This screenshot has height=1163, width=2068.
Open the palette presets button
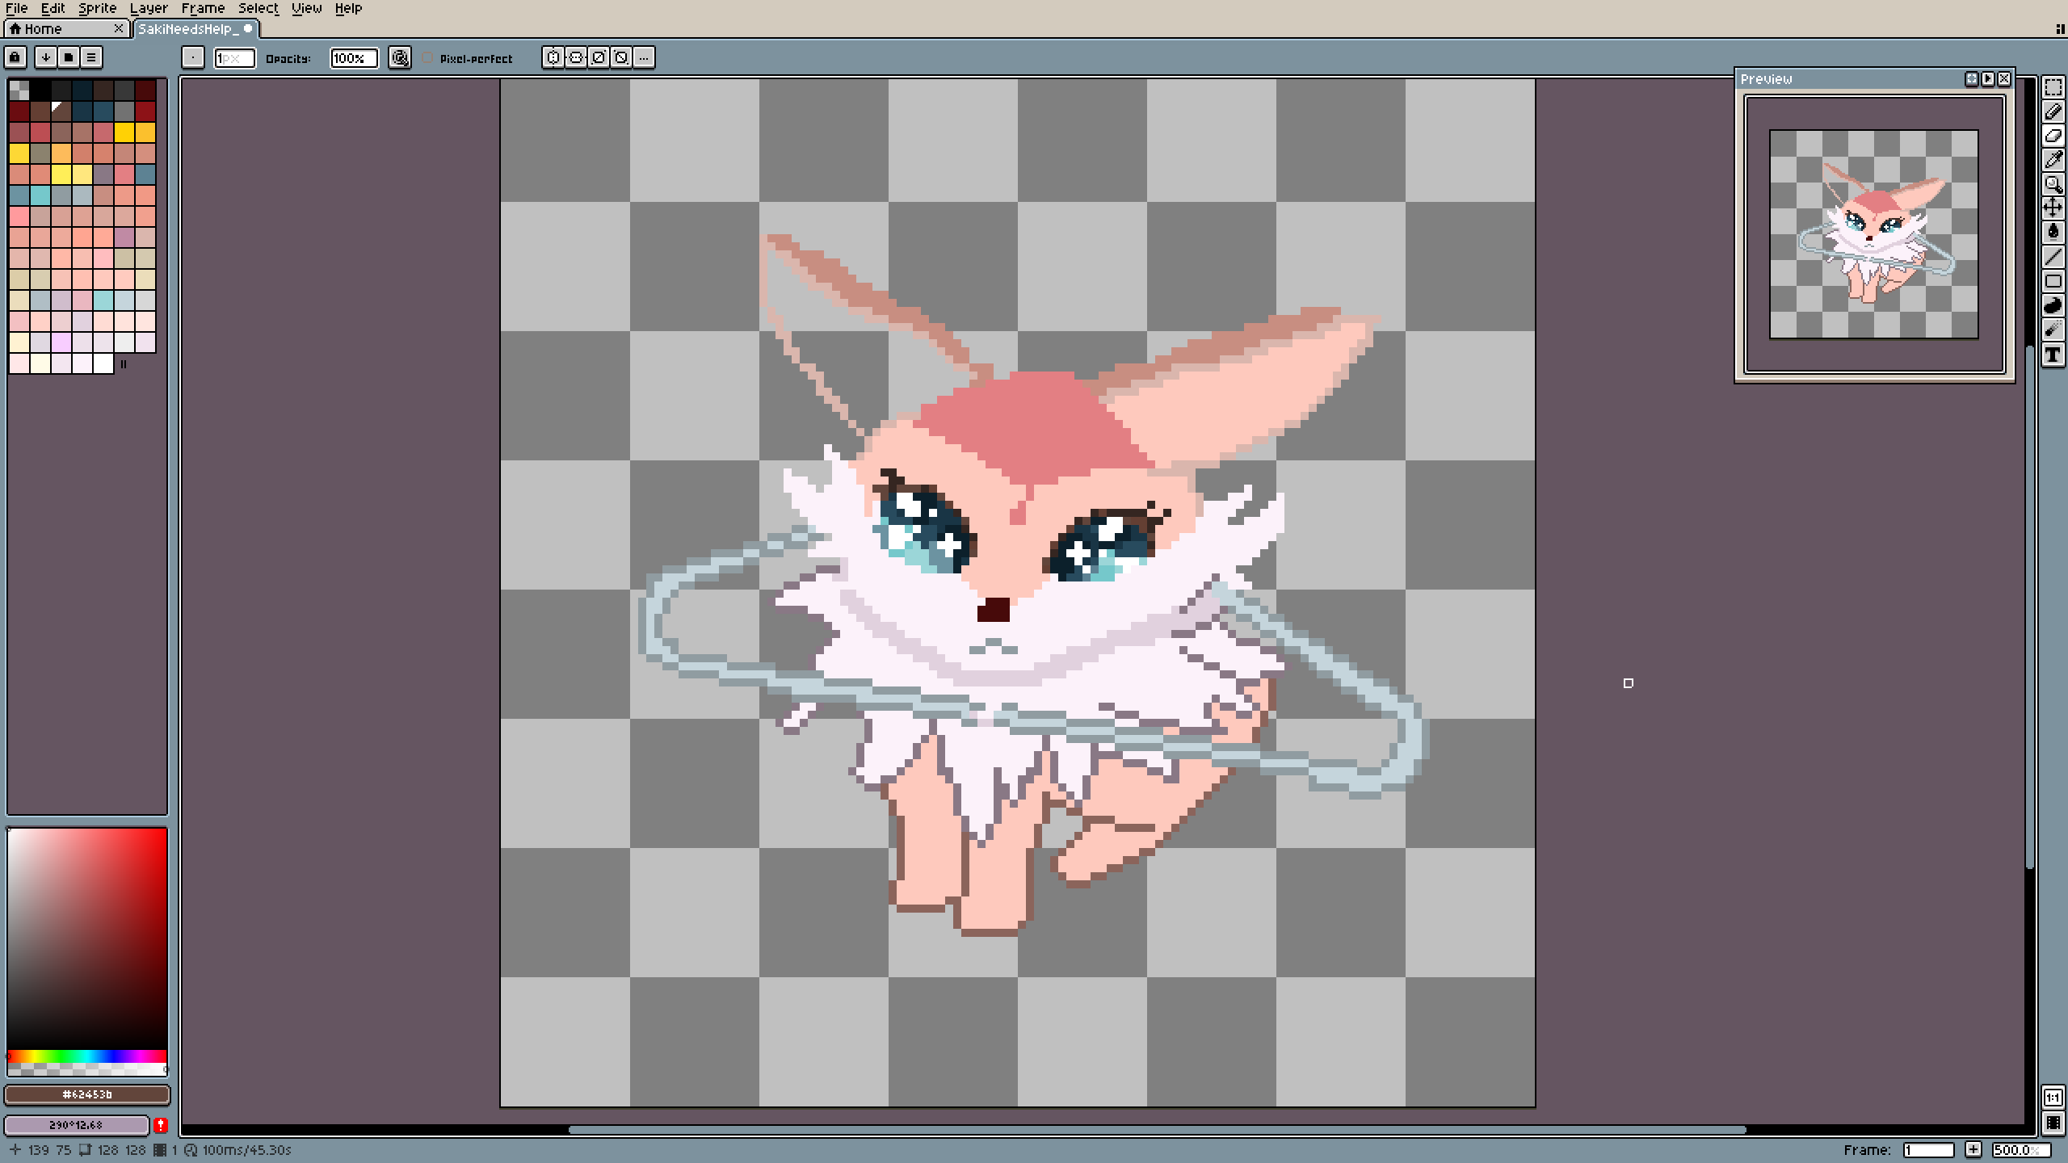(69, 57)
